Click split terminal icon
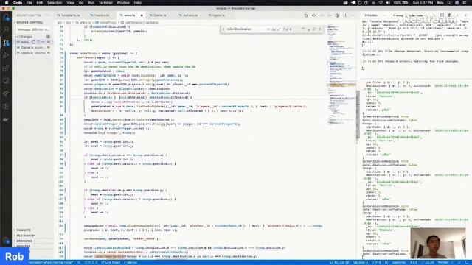 [x=442, y=15]
